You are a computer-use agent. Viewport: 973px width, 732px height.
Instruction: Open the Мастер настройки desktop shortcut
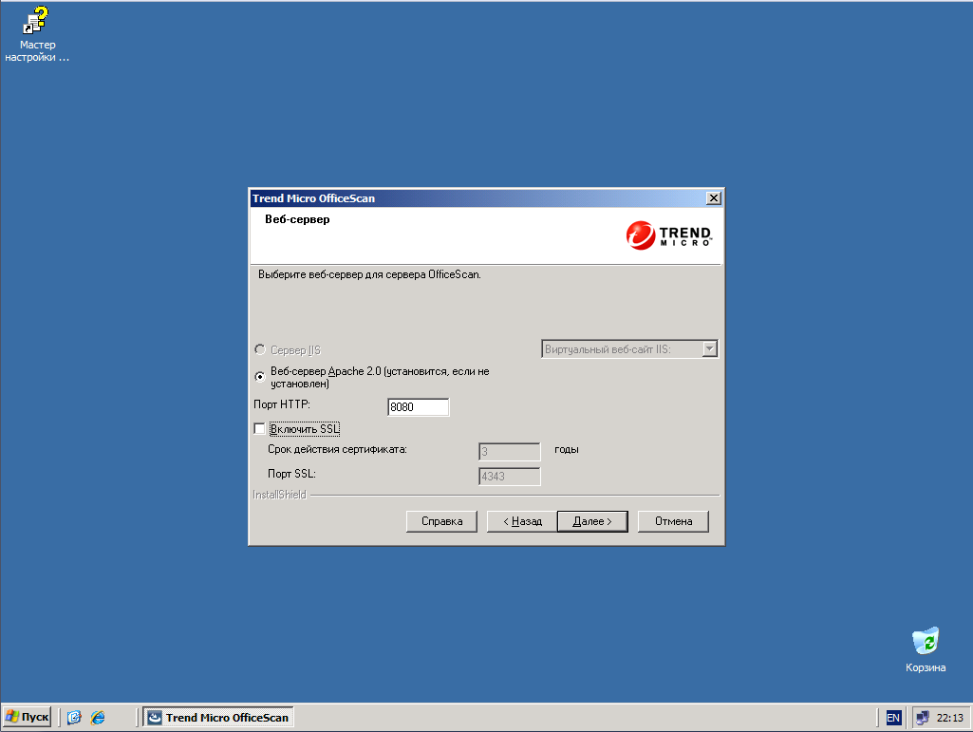37,34
